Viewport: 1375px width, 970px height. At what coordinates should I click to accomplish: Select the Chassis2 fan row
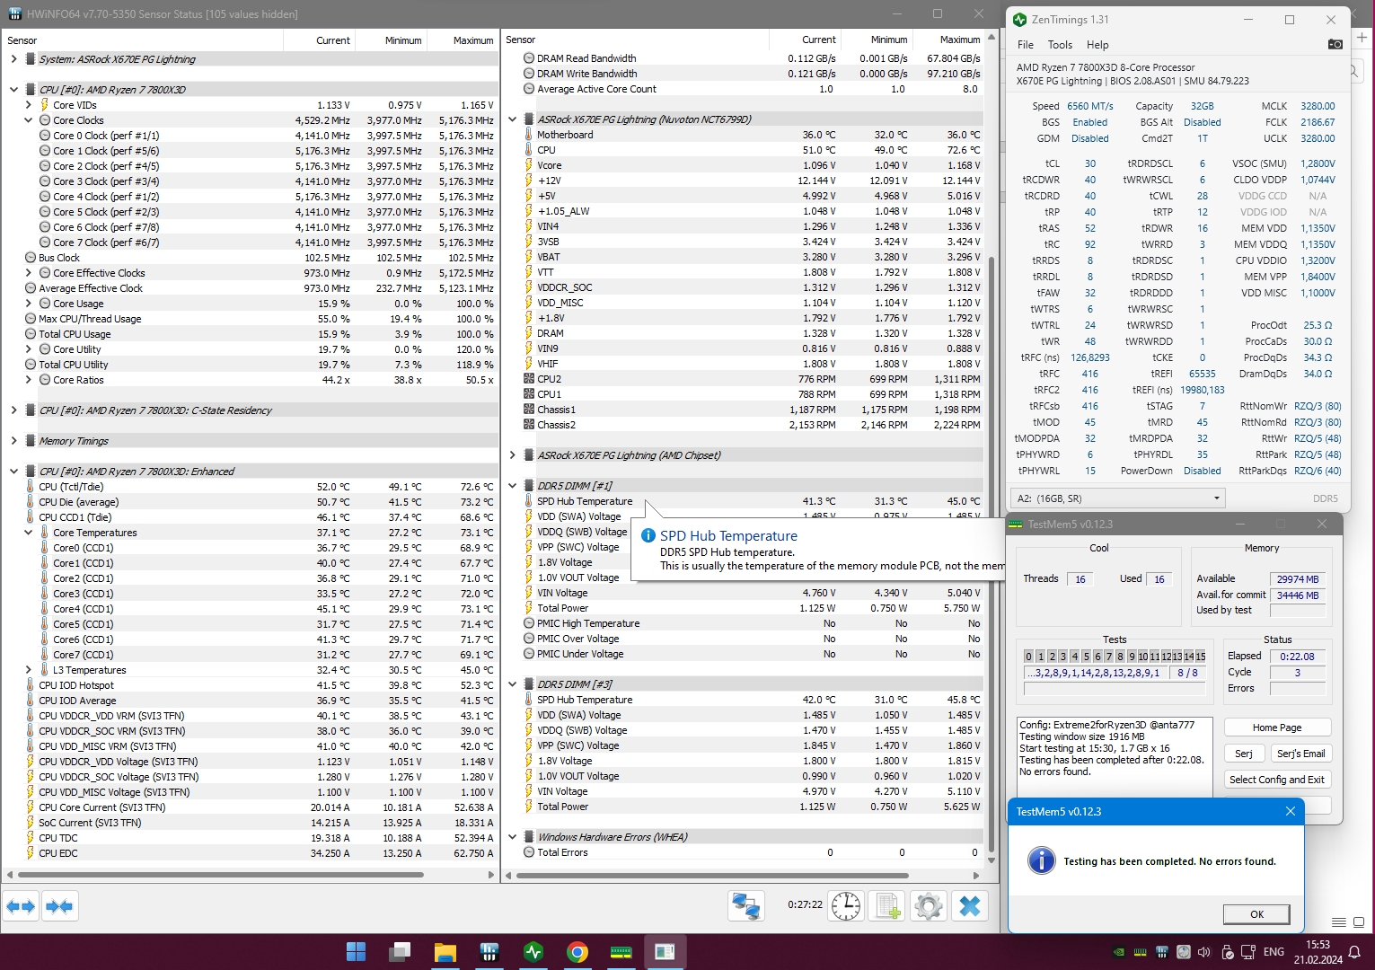tap(745, 425)
